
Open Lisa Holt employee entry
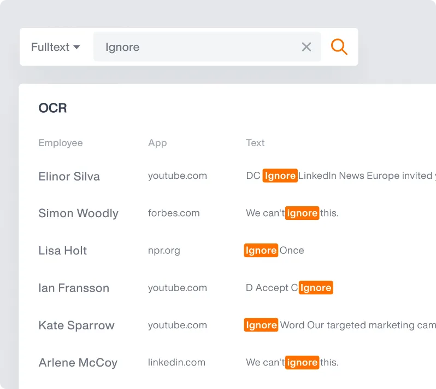[63, 251]
